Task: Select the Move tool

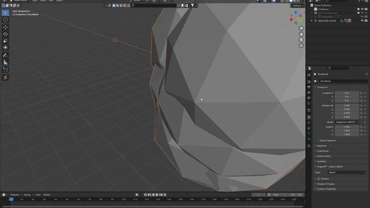Action: point(5,27)
